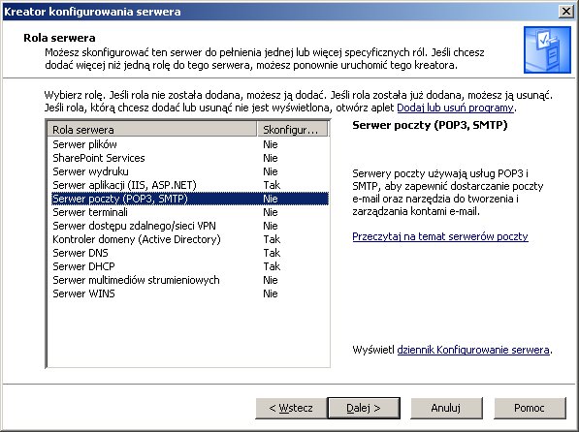Select Serwer WINS role
579x432 pixels.
click(188, 293)
